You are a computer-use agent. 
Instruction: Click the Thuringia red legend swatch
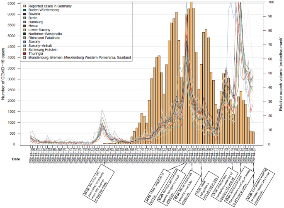[24, 53]
